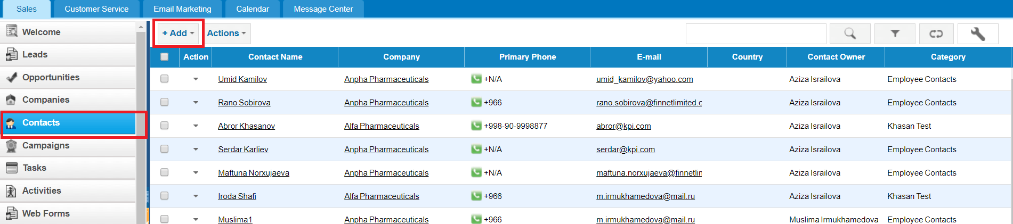Tick the select-all checkbox in table header
Screen dimensions: 1013x224
click(x=165, y=56)
